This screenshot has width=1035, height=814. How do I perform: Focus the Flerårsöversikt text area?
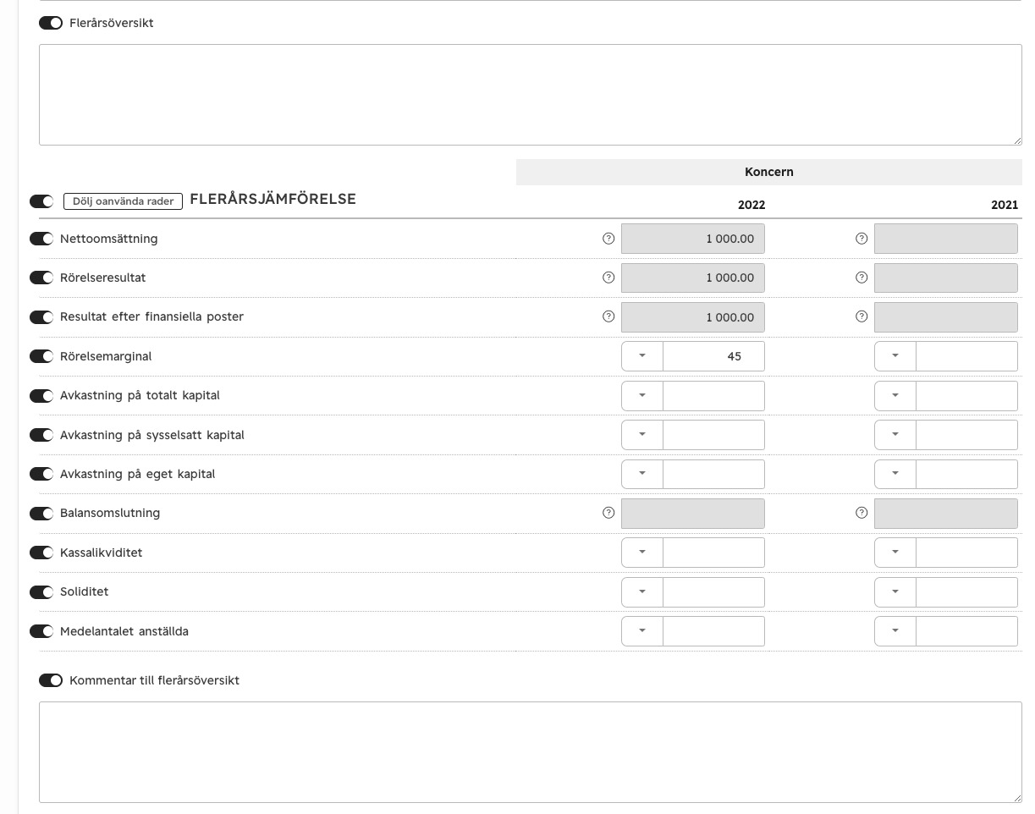point(531,95)
